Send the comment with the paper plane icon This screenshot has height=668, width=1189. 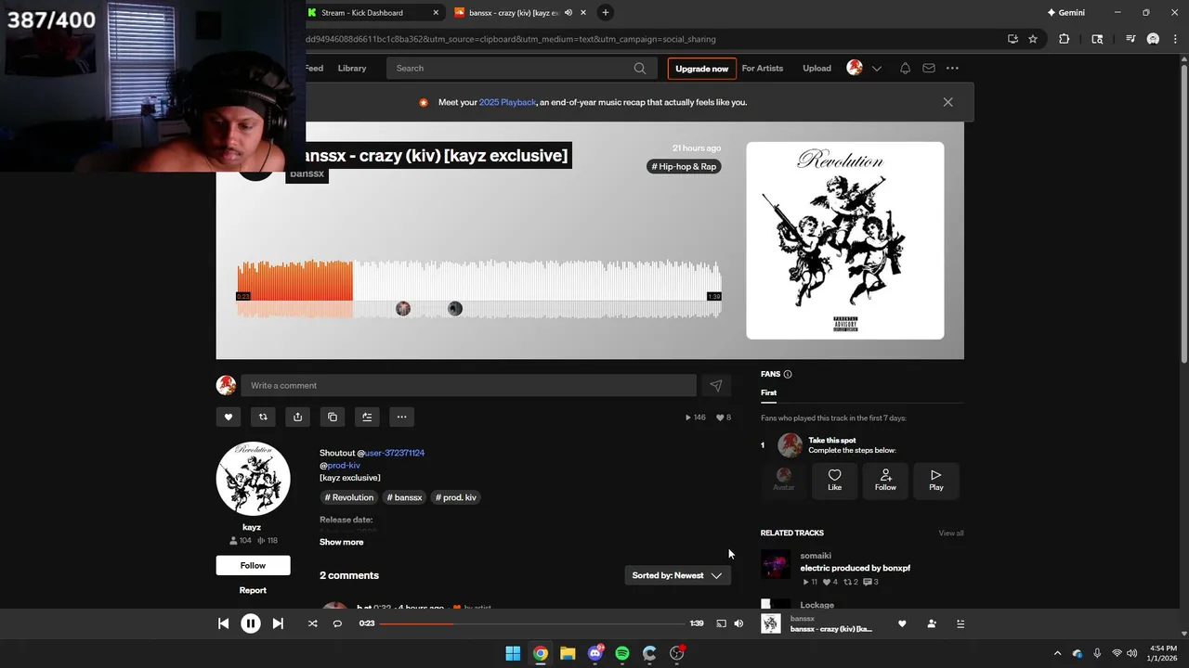click(715, 385)
